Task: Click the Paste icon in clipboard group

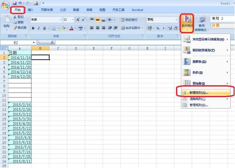Action: click(7, 22)
